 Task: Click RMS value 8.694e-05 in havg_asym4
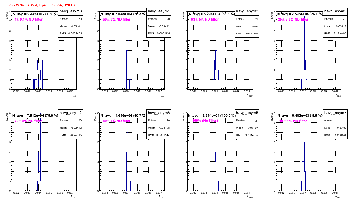(75, 135)
